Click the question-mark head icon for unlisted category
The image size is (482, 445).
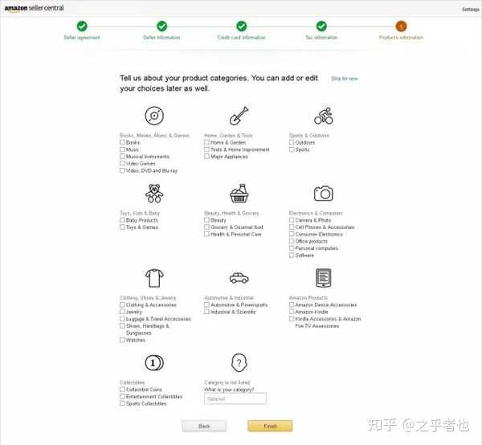[x=239, y=362]
